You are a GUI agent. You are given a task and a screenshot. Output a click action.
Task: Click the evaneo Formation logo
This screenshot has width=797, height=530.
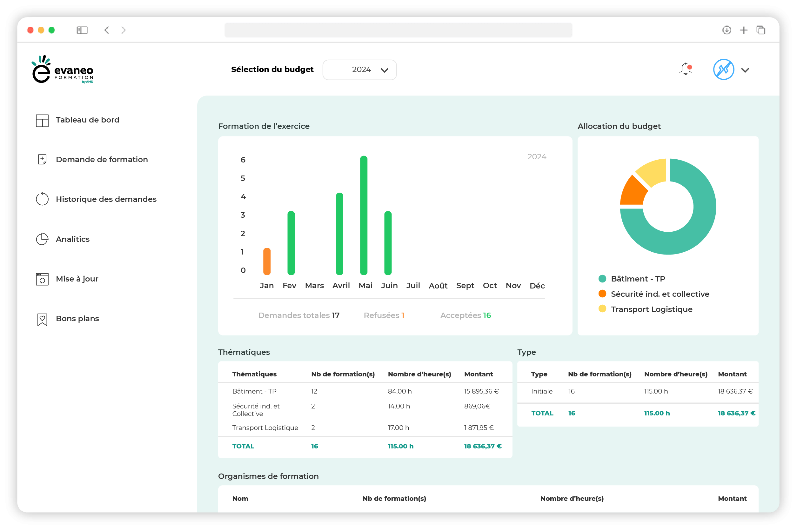click(62, 69)
